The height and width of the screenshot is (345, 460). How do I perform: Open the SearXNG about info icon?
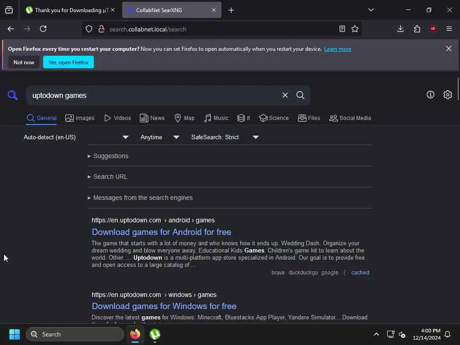430,94
